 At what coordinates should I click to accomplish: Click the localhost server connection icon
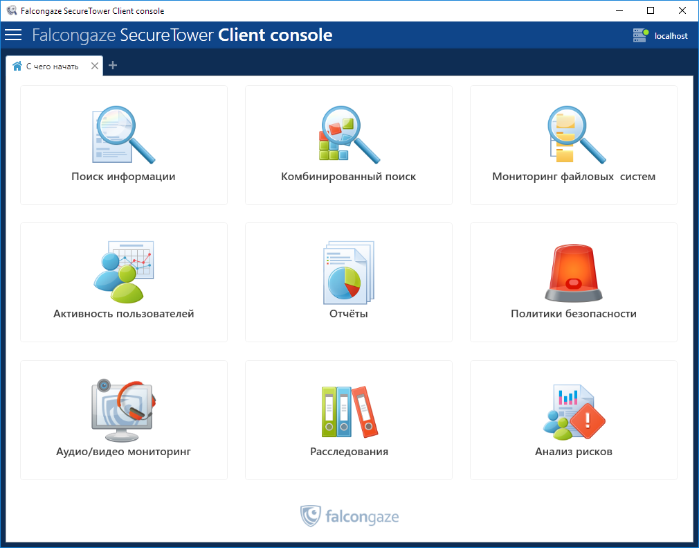(x=641, y=35)
